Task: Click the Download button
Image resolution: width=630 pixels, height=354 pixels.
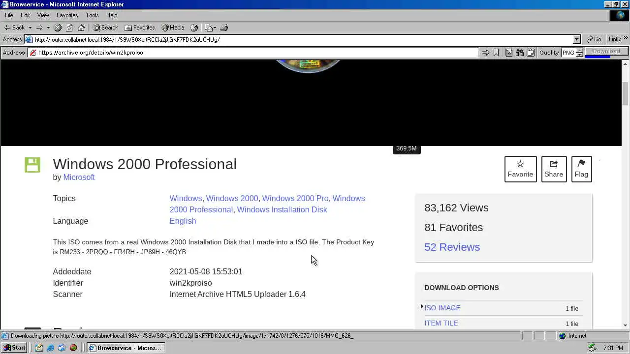Action: [606, 51]
